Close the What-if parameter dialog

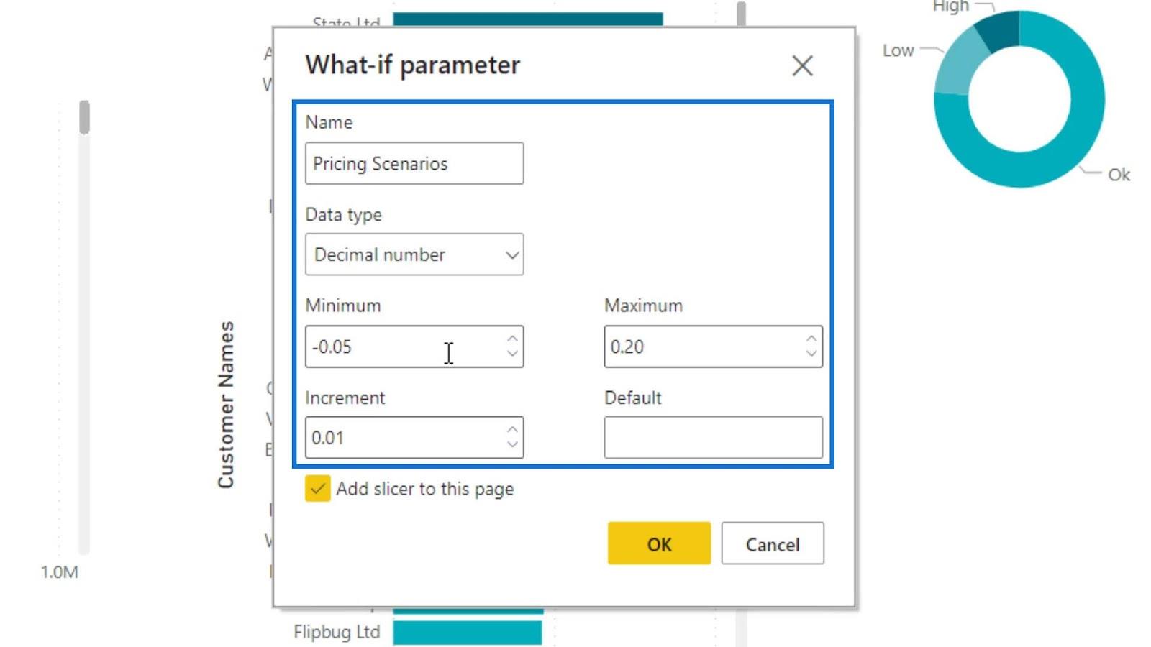pos(802,65)
